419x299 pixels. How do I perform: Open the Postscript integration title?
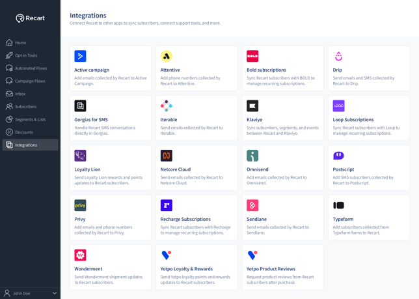(344, 169)
